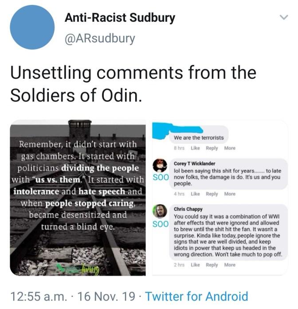The width and height of the screenshot is (298, 309).
Task: Click the Anti-Racist Sudbury display name
Action: click(120, 18)
